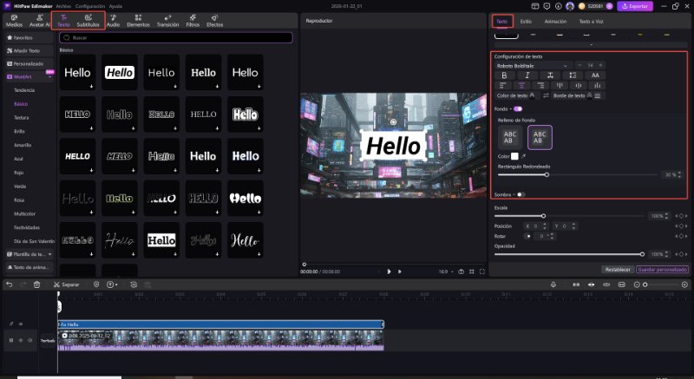694x379 pixels.
Task: Click the white background Color swatch
Action: (514, 155)
